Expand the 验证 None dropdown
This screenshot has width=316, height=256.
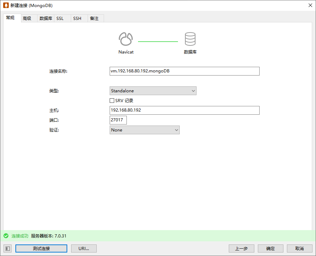(x=145, y=130)
